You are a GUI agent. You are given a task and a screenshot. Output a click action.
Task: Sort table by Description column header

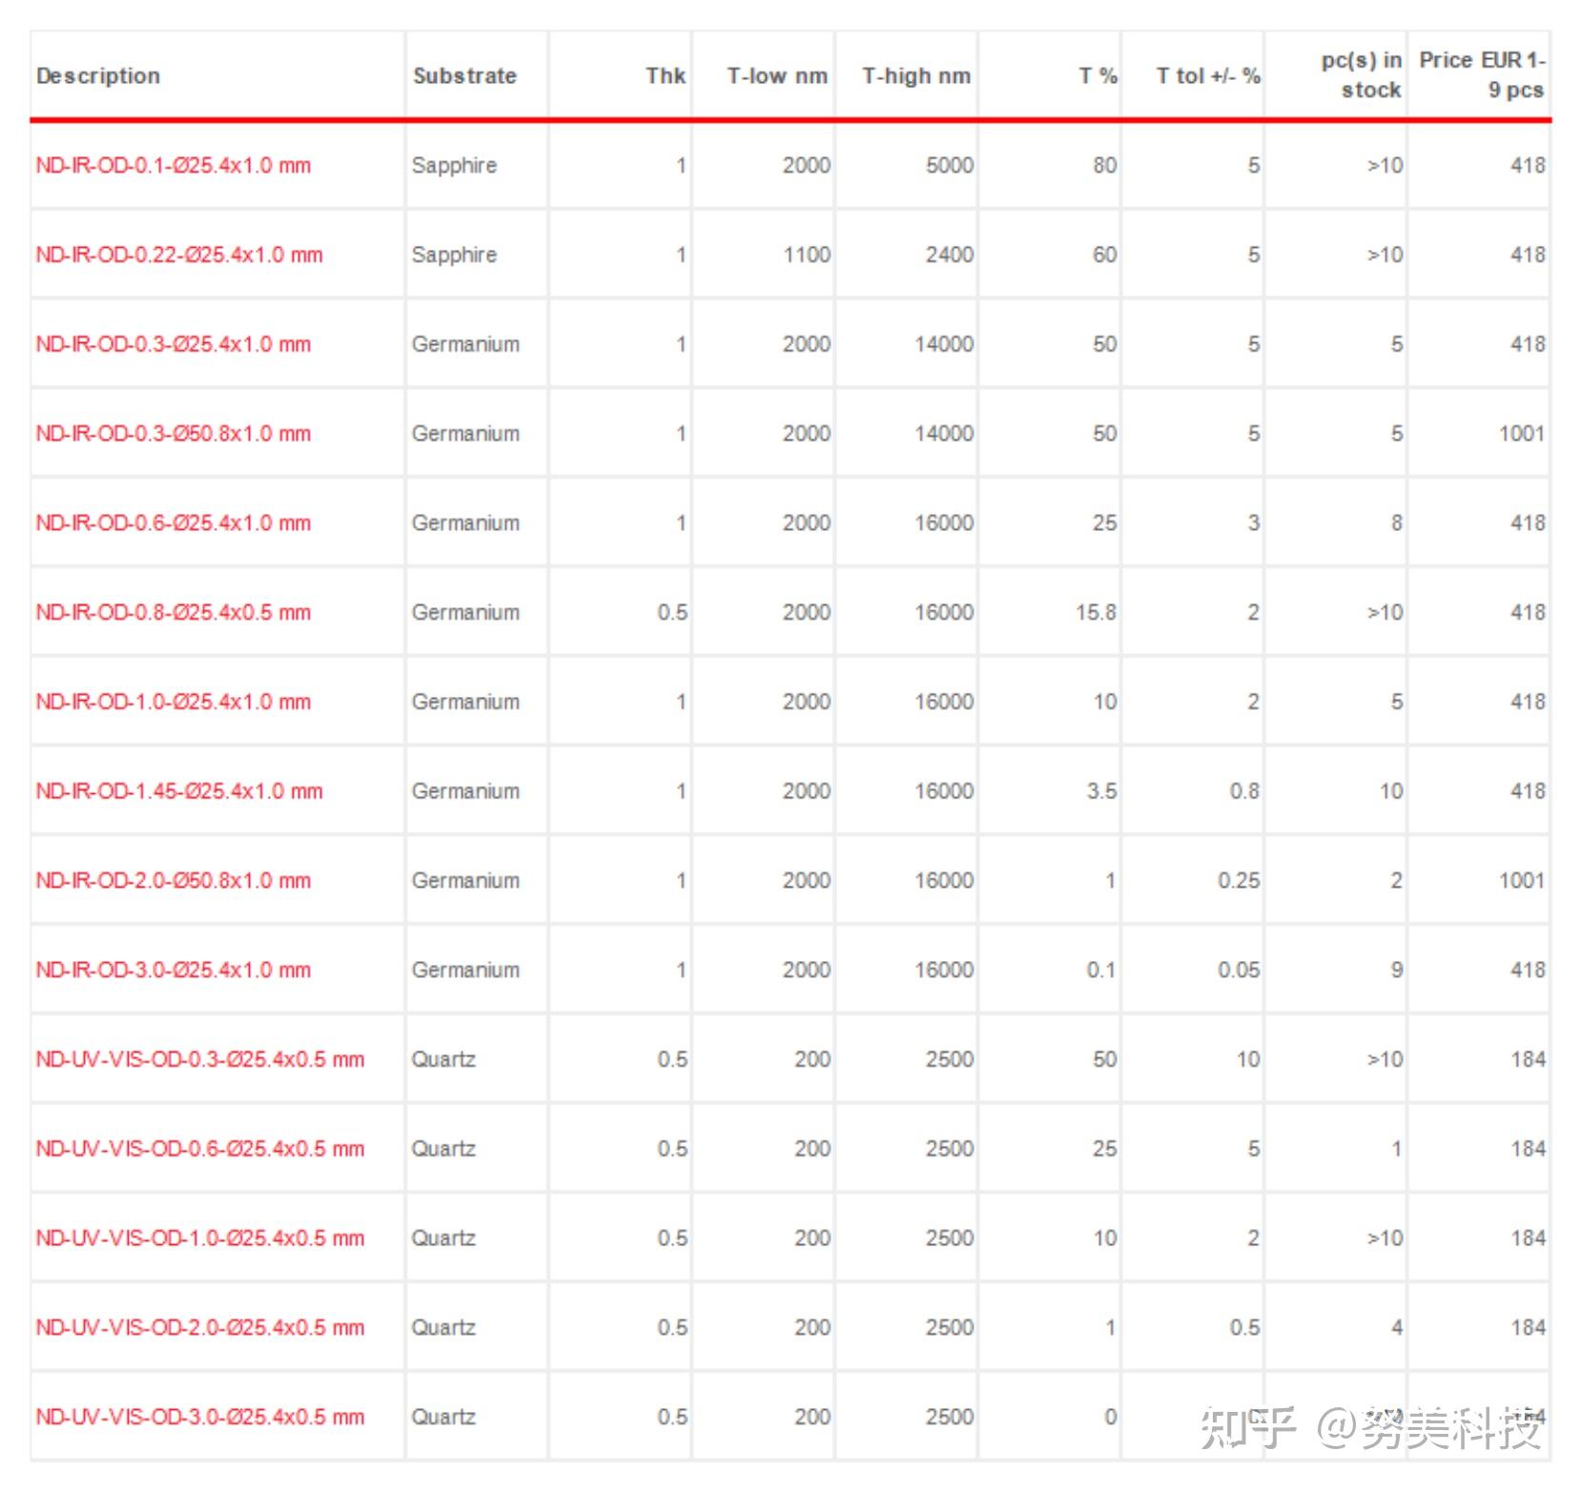click(98, 76)
